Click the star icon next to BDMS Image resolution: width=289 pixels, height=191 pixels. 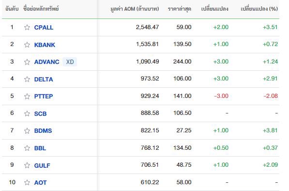pyautogui.click(x=27, y=131)
